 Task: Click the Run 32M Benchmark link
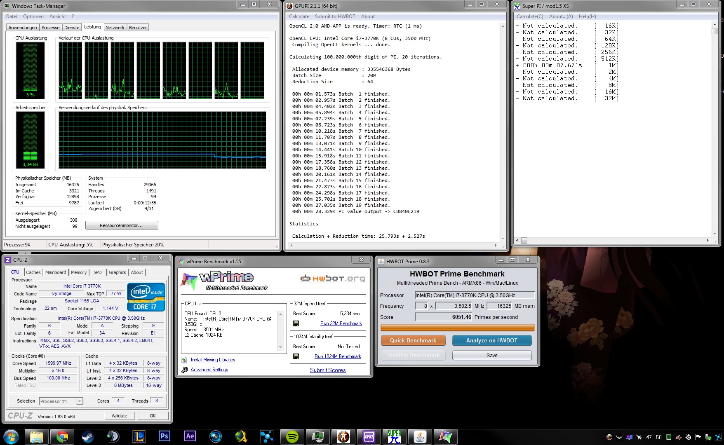coord(341,323)
